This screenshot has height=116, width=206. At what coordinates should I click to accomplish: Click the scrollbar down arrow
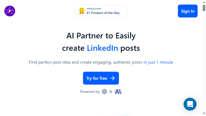204,113
